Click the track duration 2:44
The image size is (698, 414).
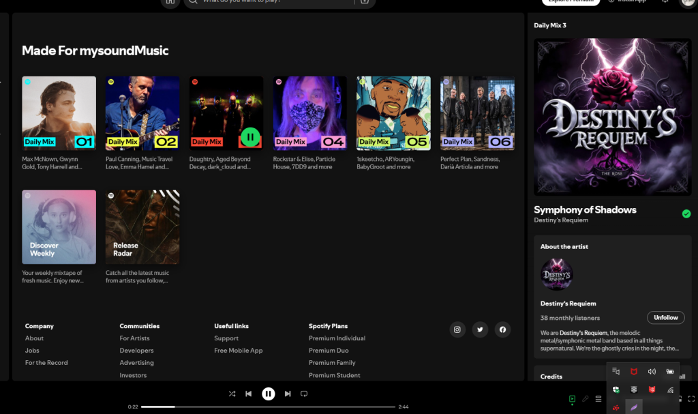click(x=404, y=407)
